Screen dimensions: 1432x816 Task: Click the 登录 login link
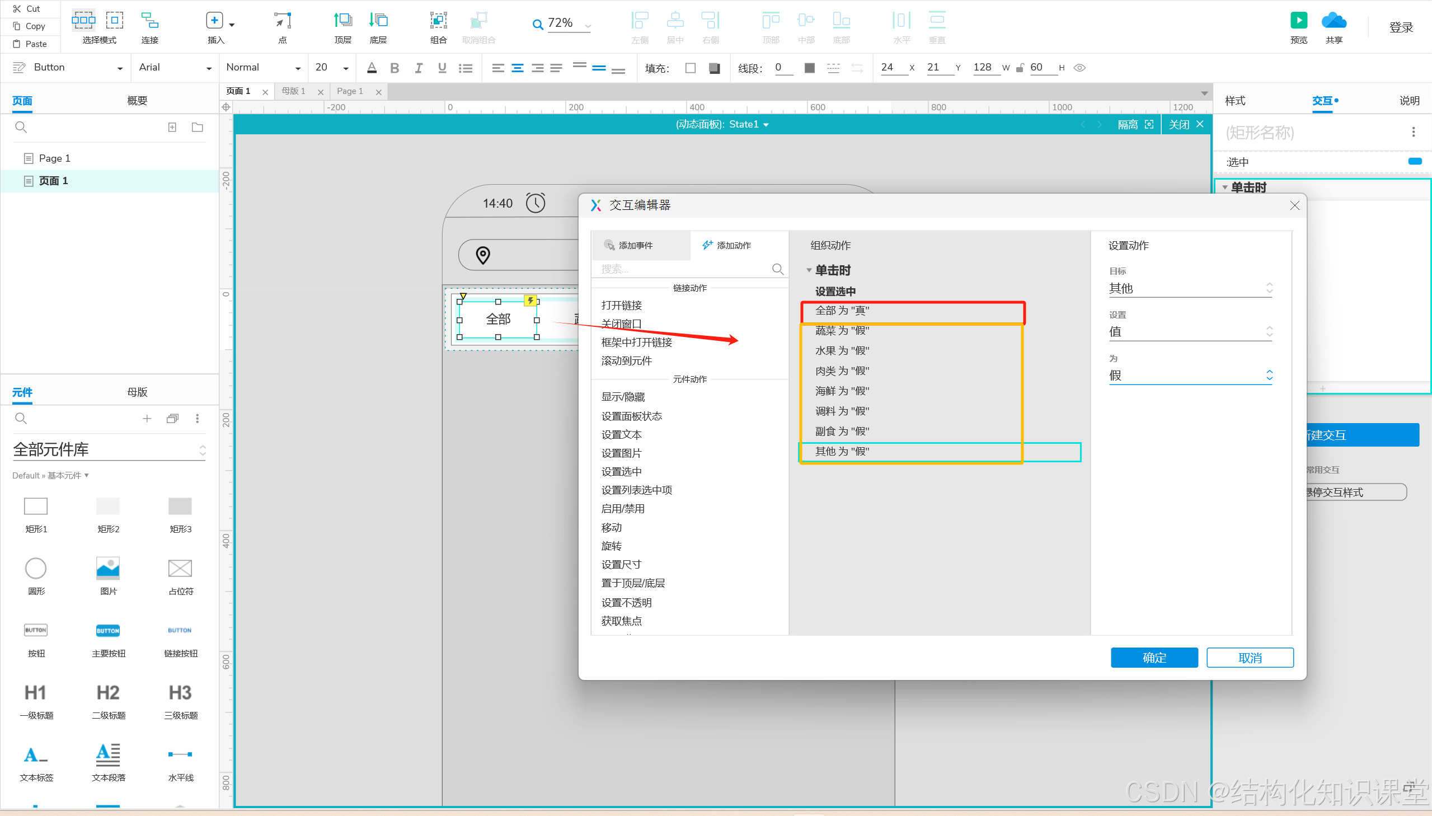pyautogui.click(x=1401, y=27)
